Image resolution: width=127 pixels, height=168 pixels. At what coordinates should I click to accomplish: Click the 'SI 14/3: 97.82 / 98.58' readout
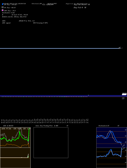(20, 15)
